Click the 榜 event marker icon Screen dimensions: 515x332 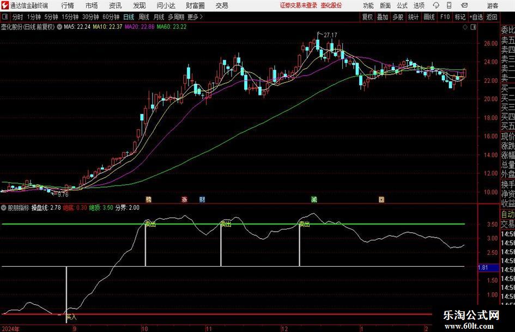[x=149, y=199]
